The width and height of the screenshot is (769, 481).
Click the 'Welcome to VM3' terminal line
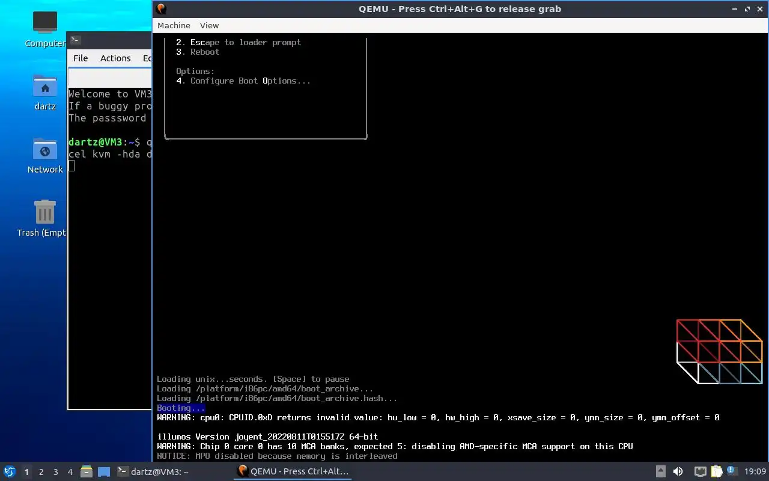coord(110,94)
